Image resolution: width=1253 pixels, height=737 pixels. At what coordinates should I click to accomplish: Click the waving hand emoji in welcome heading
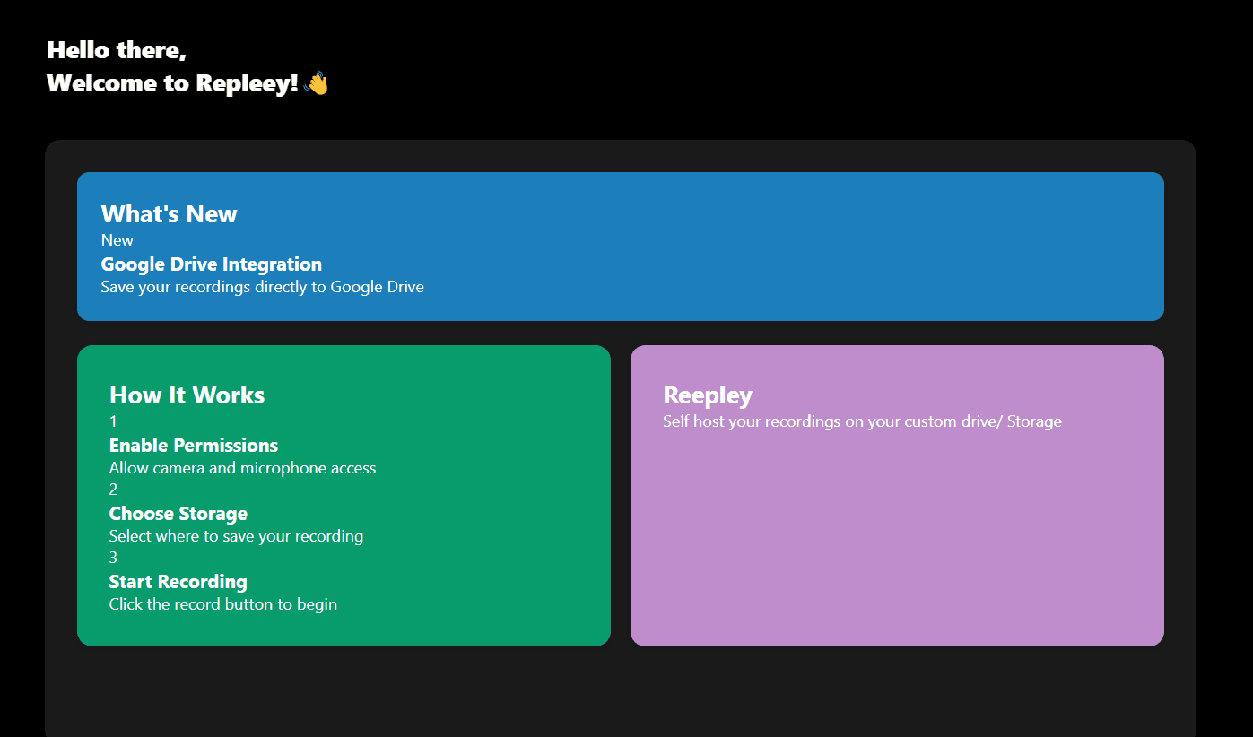pos(317,83)
